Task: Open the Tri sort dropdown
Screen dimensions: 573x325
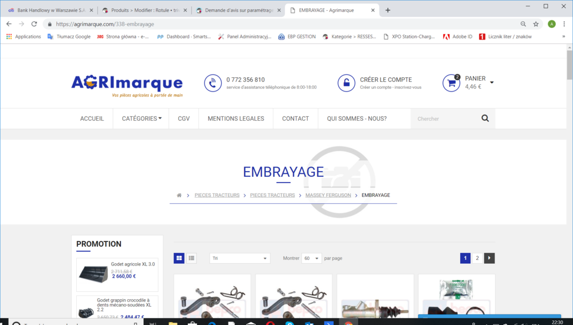Action: click(x=240, y=258)
